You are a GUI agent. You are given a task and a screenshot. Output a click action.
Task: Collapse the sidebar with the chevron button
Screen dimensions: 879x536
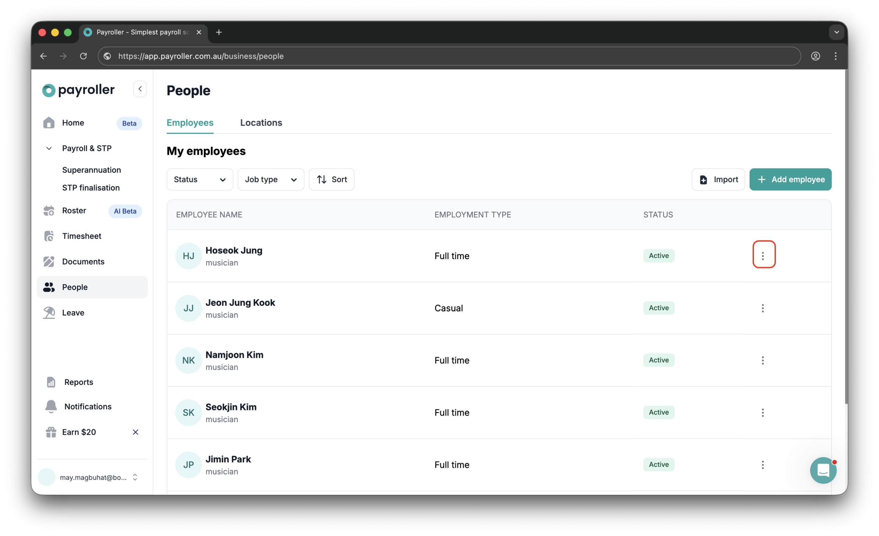(140, 89)
